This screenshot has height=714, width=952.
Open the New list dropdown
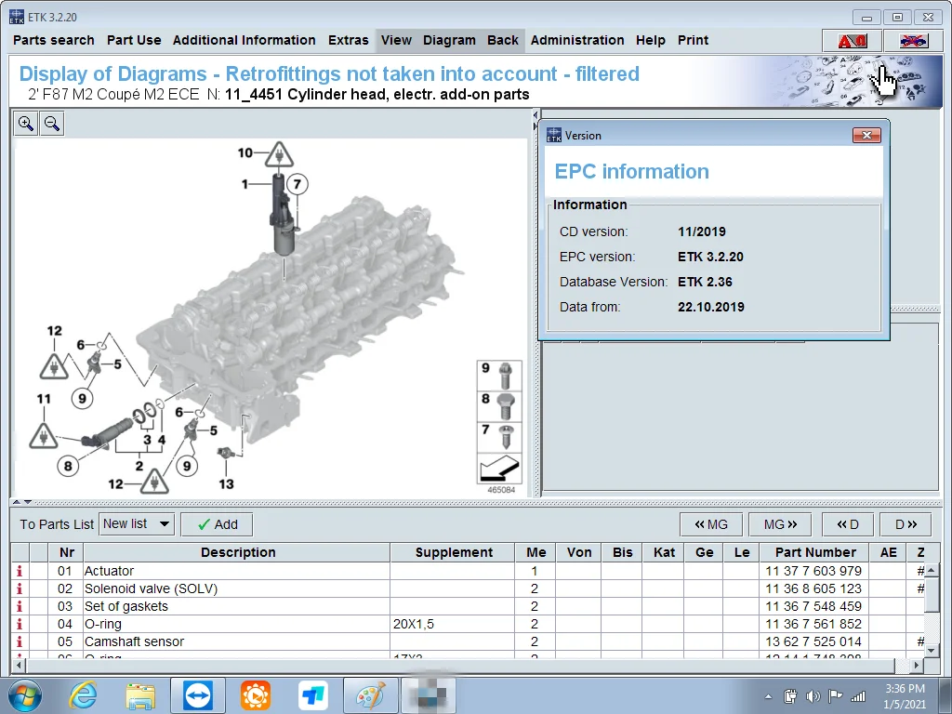pos(138,524)
